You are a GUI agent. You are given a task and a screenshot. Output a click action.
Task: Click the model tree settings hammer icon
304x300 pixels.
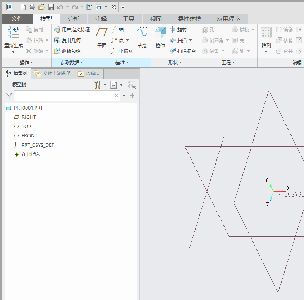coord(97,85)
